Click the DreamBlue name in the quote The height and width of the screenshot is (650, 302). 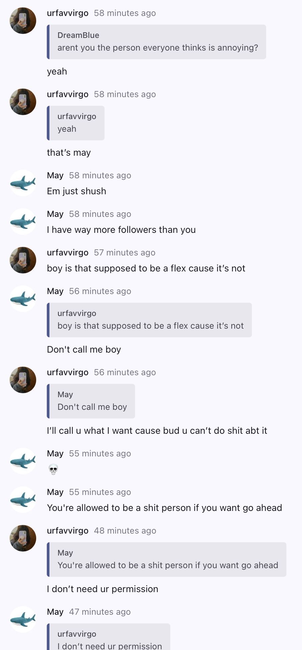[x=78, y=35]
